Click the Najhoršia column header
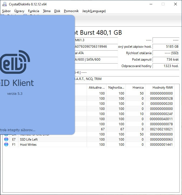182x195 pixels. pyautogui.click(x=116, y=88)
